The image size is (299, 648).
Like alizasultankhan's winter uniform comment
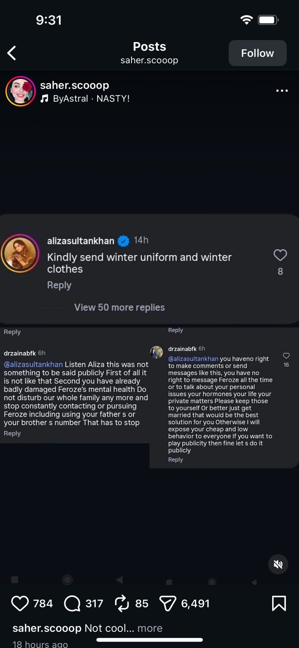tap(280, 255)
